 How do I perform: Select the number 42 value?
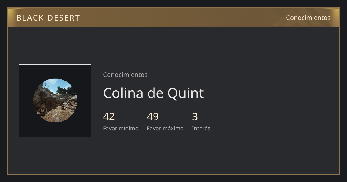(x=109, y=116)
